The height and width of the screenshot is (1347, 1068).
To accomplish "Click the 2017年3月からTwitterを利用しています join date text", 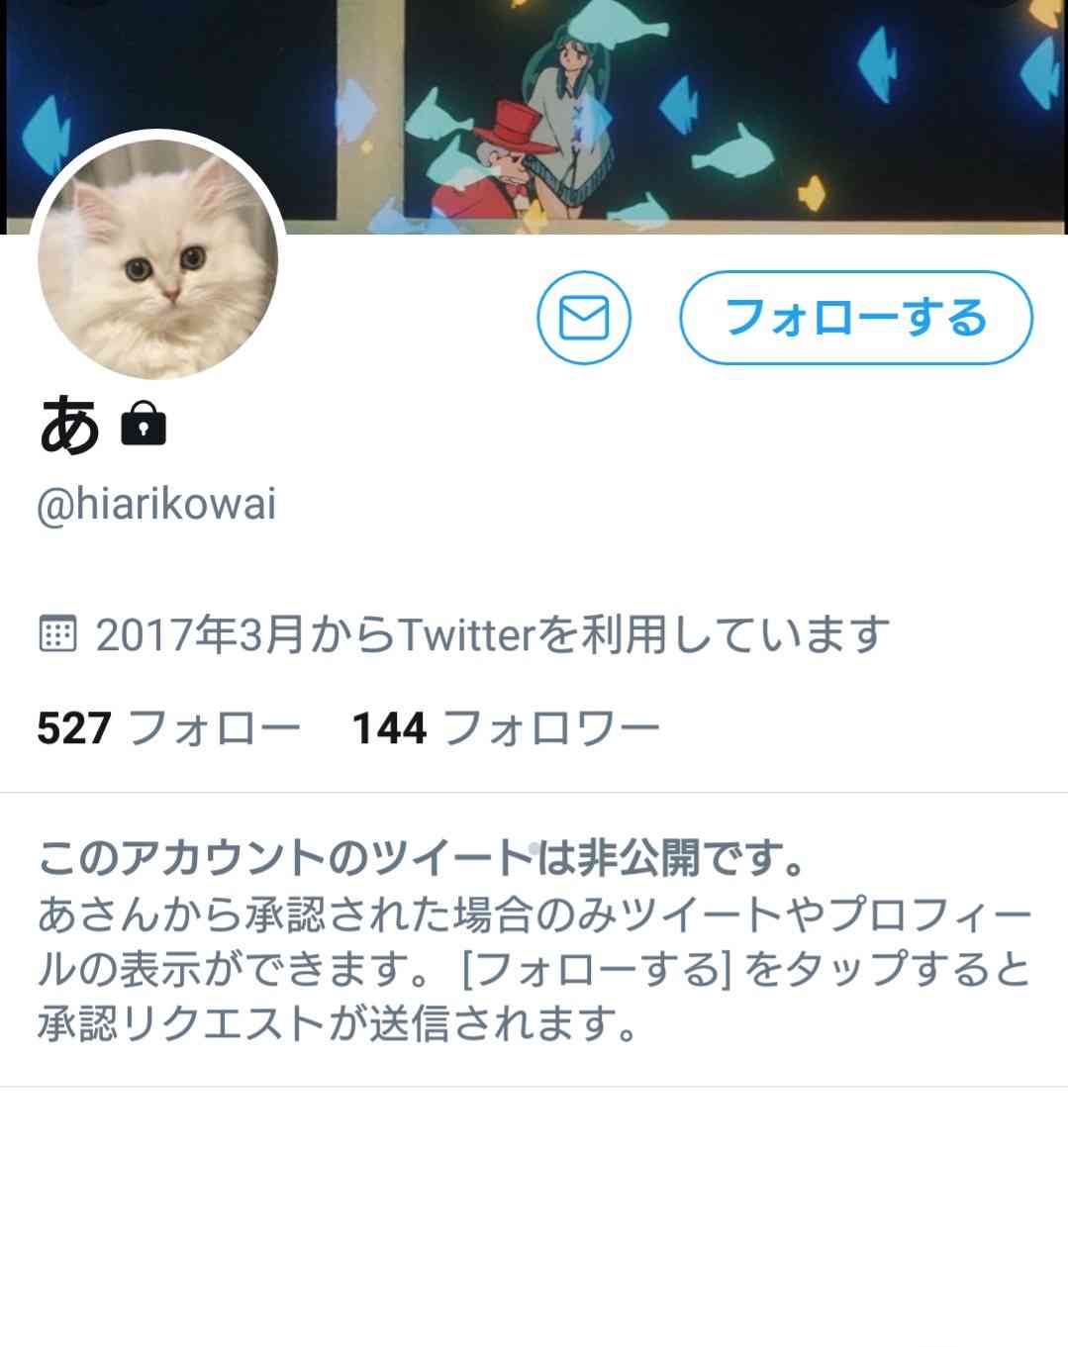I will (x=493, y=633).
